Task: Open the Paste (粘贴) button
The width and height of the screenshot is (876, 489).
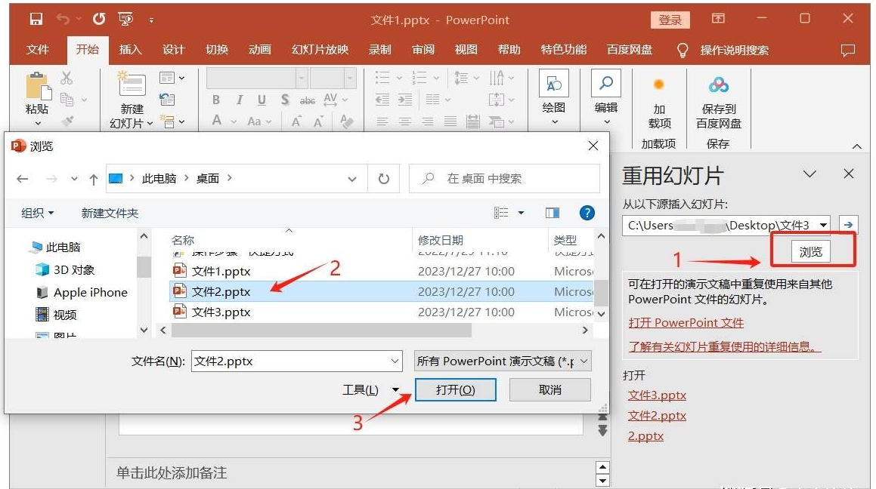Action: (x=38, y=100)
